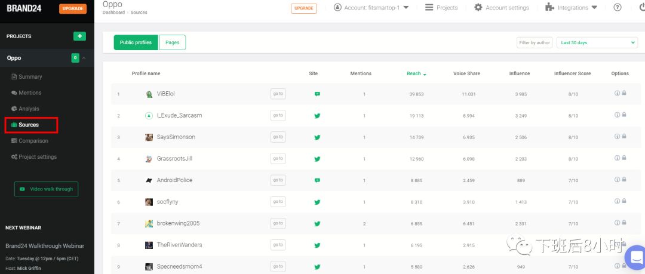The height and width of the screenshot is (274, 645).
Task: Open Last 30 days date range
Action: pos(597,42)
